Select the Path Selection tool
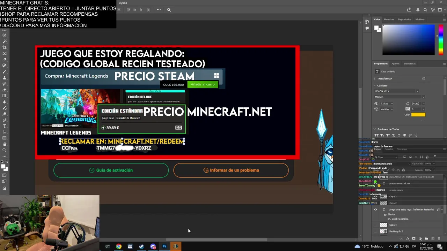The image size is (447, 251). click(x=5, y=132)
